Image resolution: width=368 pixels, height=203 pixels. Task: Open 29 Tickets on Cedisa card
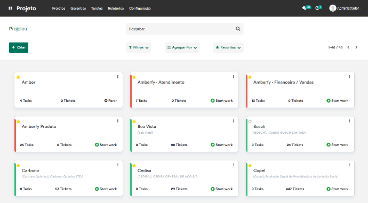click(x=179, y=189)
